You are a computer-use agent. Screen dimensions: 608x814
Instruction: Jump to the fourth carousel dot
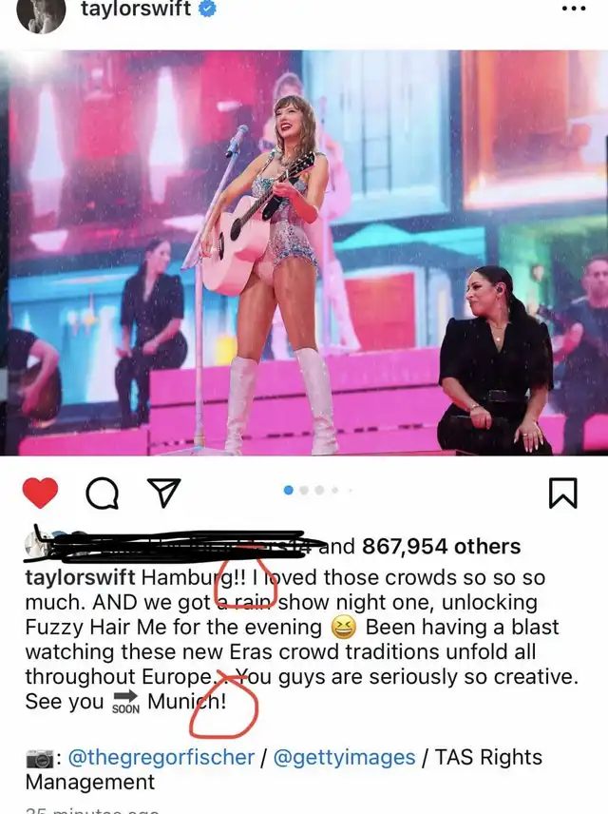pyautogui.click(x=335, y=490)
